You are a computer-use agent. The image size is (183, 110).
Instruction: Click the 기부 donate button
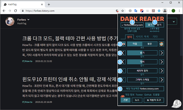(126, 100)
